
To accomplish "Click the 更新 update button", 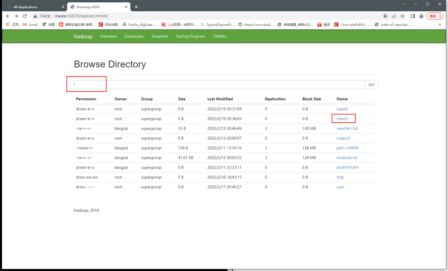I will click(433, 16).
